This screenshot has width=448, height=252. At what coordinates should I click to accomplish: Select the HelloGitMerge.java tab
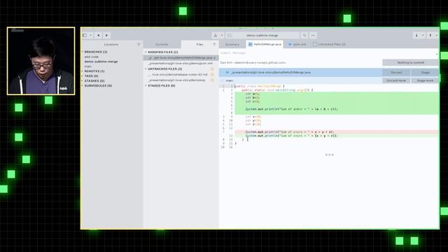click(x=265, y=45)
